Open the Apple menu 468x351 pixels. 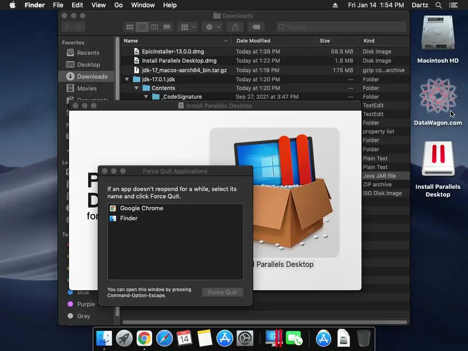(12, 5)
